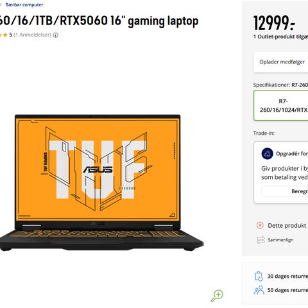308x308 pixels.
Task: Click the 1 Outlet-produkt availability link
Action: pos(280,37)
